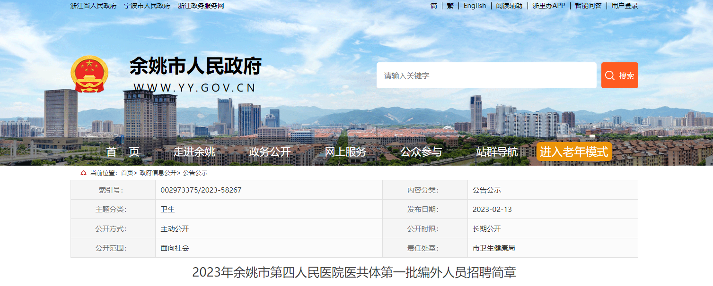Open the 公众参与 navigation item

(421, 152)
